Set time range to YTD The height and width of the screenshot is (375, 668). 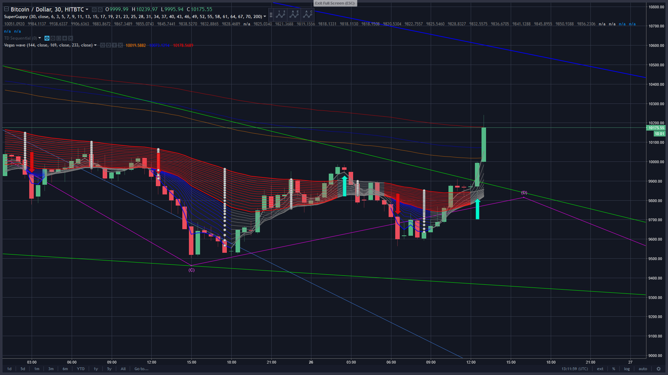(x=81, y=369)
